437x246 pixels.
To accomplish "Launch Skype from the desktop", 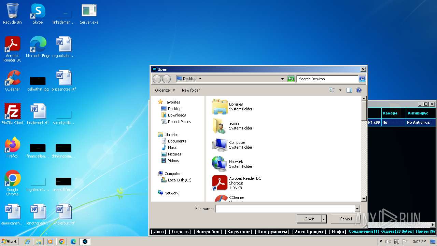I will 38,14.
